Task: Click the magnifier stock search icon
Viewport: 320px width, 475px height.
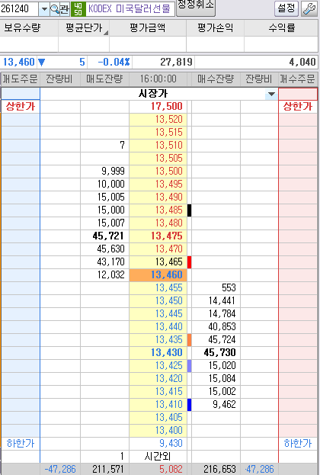Action: coord(55,9)
